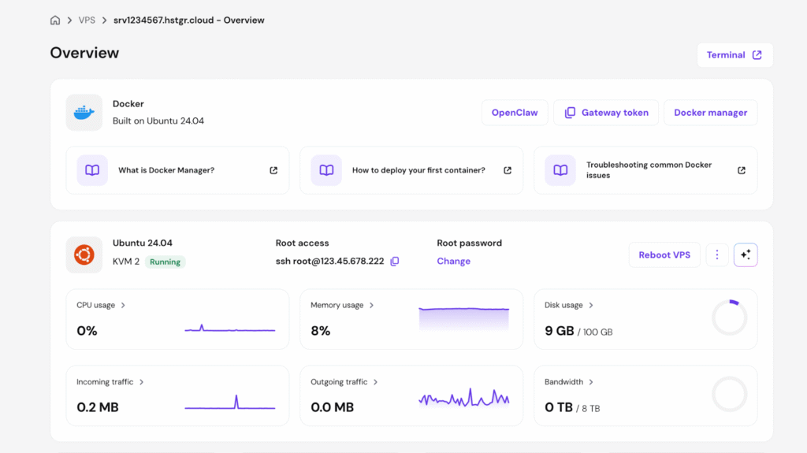This screenshot has height=453, width=807.
Task: Click the Incoming traffic graph
Action: click(x=230, y=402)
